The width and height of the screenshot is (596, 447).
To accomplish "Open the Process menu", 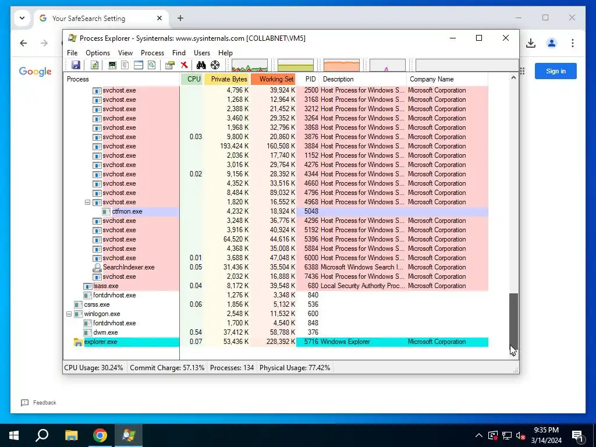I will point(152,53).
